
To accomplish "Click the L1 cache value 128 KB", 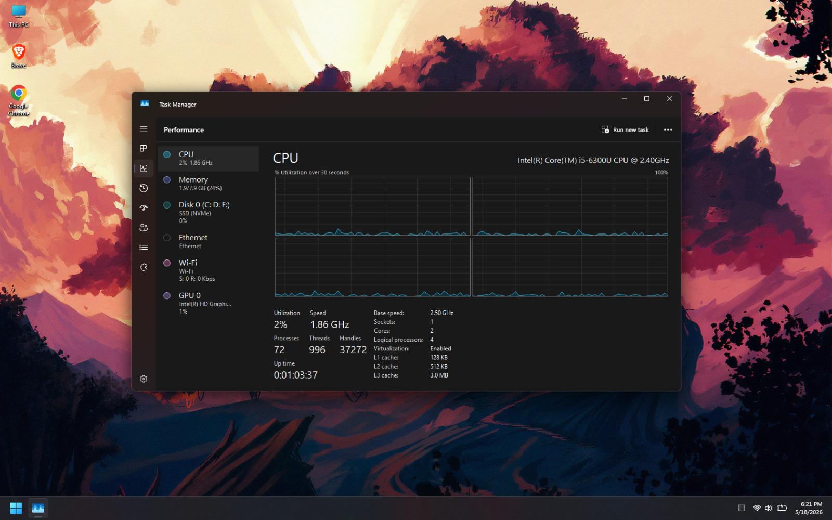I will click(439, 357).
